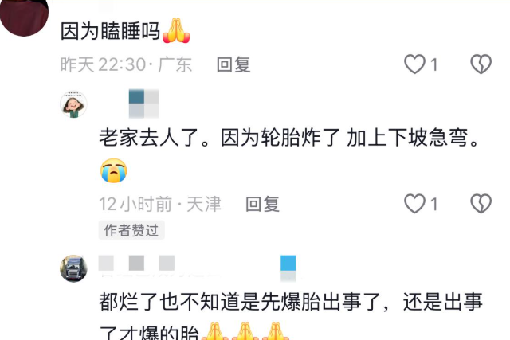The height and width of the screenshot is (340, 510).
Task: Tap the 昨天 22:30 · 广东 timestamp
Action: [x=126, y=64]
